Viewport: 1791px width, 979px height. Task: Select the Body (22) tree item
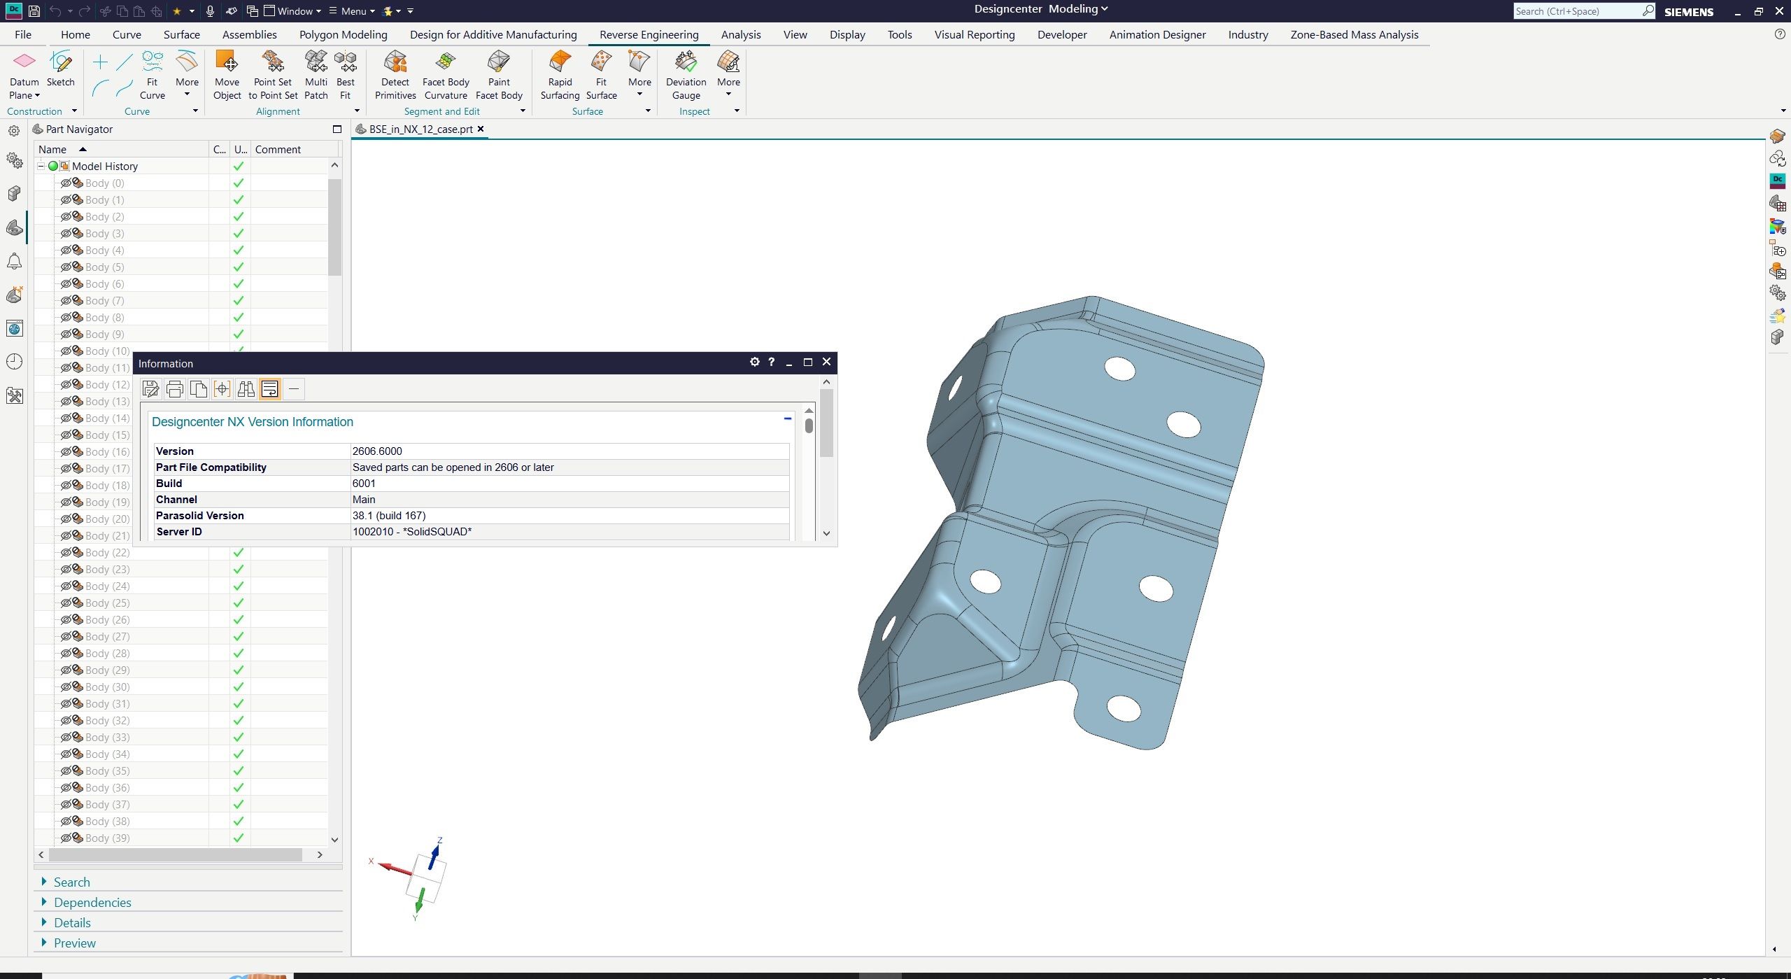(x=107, y=552)
